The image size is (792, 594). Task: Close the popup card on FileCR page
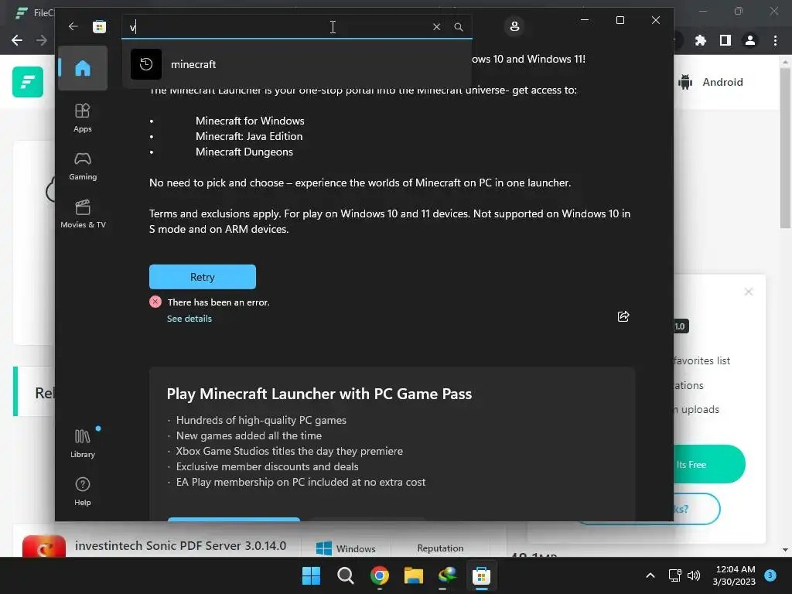click(x=749, y=292)
